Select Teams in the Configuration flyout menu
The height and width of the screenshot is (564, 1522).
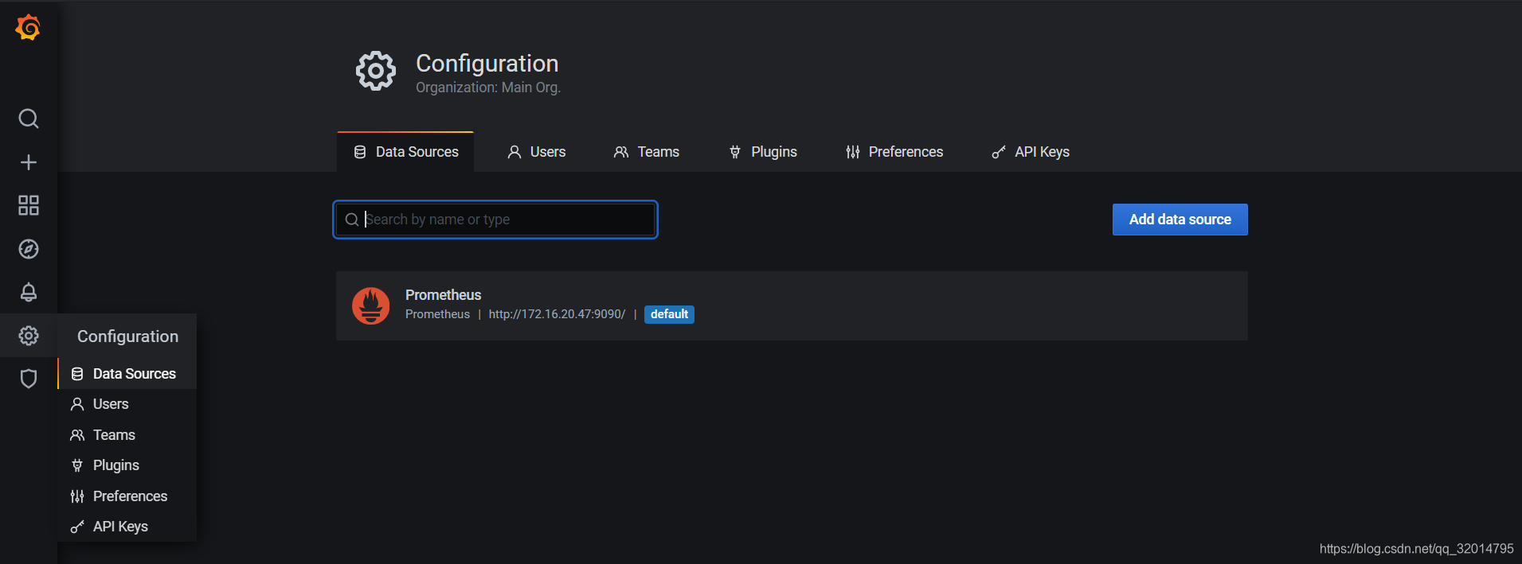[127, 435]
